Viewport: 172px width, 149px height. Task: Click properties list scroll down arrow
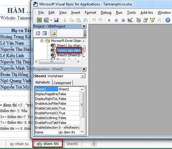click(x=82, y=132)
